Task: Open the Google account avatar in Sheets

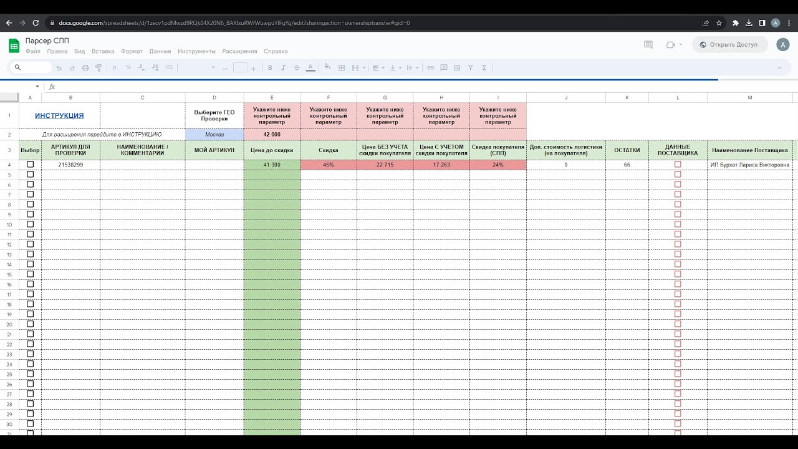Action: (x=783, y=45)
